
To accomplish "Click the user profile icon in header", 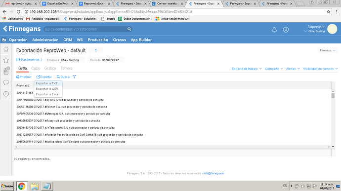I will point(286,30).
